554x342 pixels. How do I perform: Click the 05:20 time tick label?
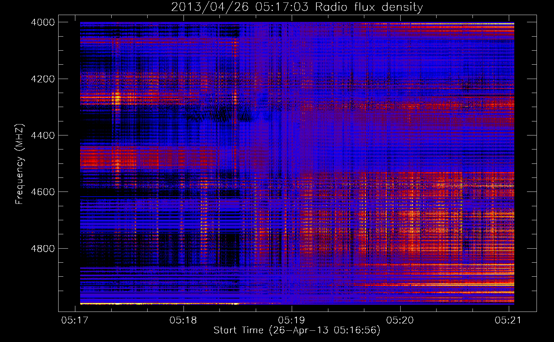pyautogui.click(x=400, y=320)
